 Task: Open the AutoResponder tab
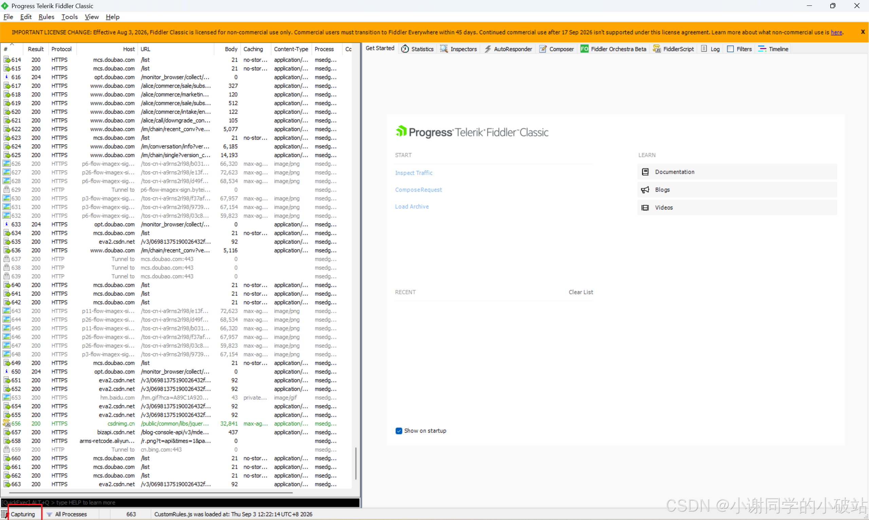pos(508,49)
